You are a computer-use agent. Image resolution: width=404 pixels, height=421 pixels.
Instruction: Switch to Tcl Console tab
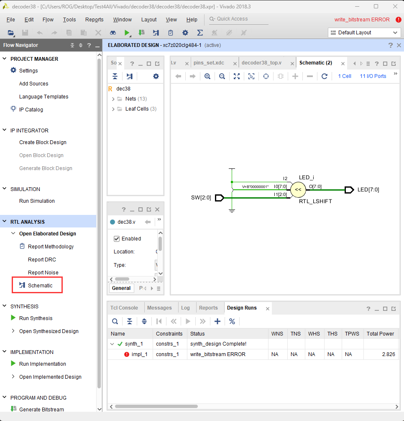coord(124,308)
